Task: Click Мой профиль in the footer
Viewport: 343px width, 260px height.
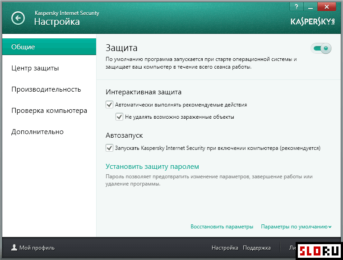Action: point(37,248)
